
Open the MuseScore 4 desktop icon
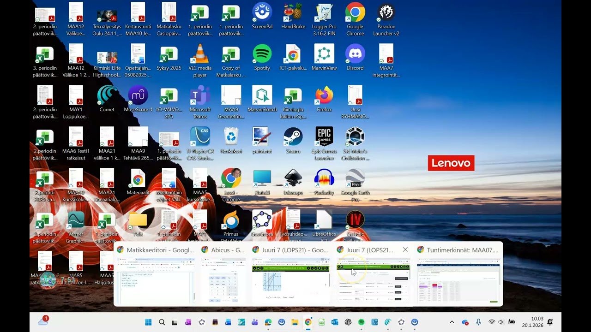click(138, 100)
